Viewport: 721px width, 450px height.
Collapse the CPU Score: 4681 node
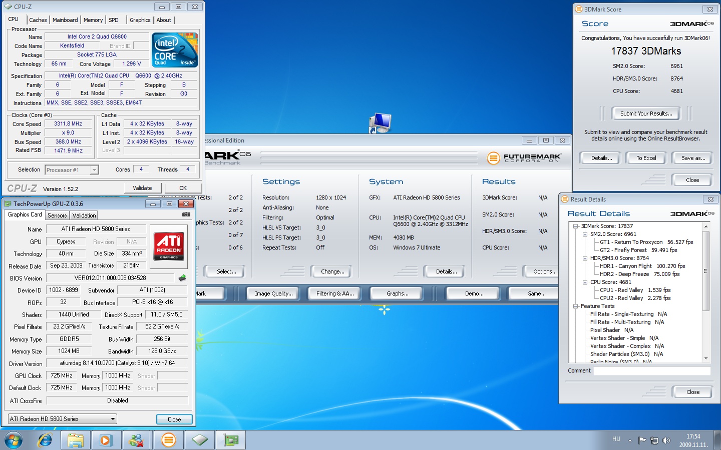coord(585,282)
